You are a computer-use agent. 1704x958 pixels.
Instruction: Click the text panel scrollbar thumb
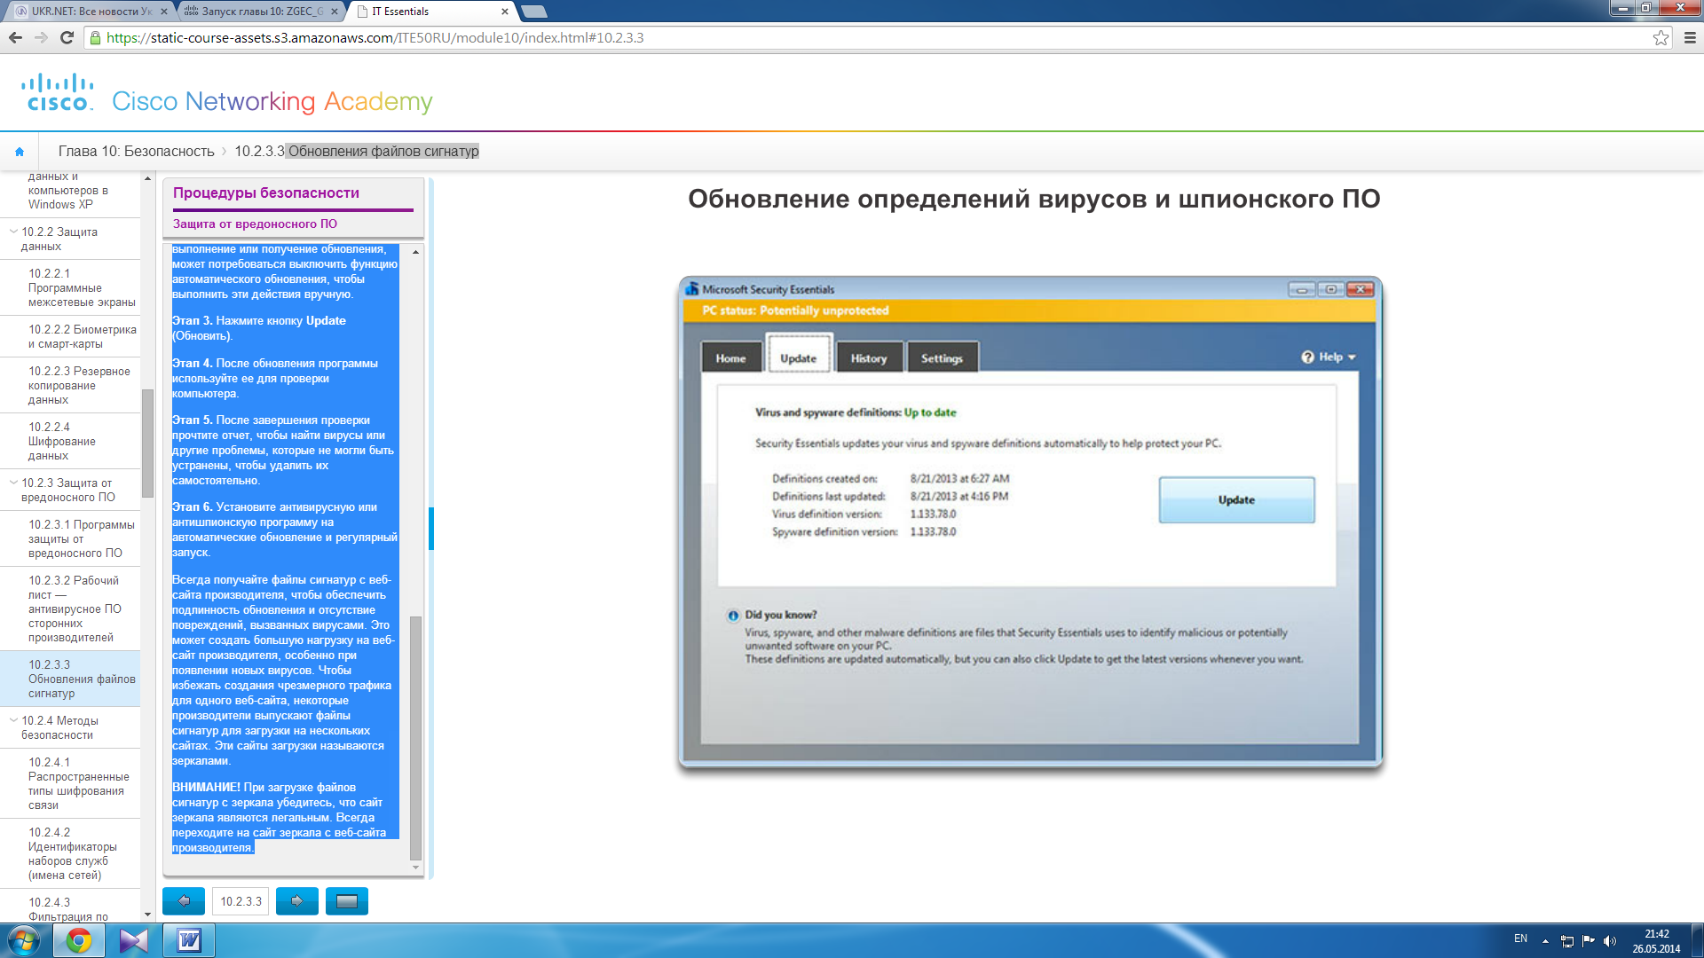(x=415, y=738)
